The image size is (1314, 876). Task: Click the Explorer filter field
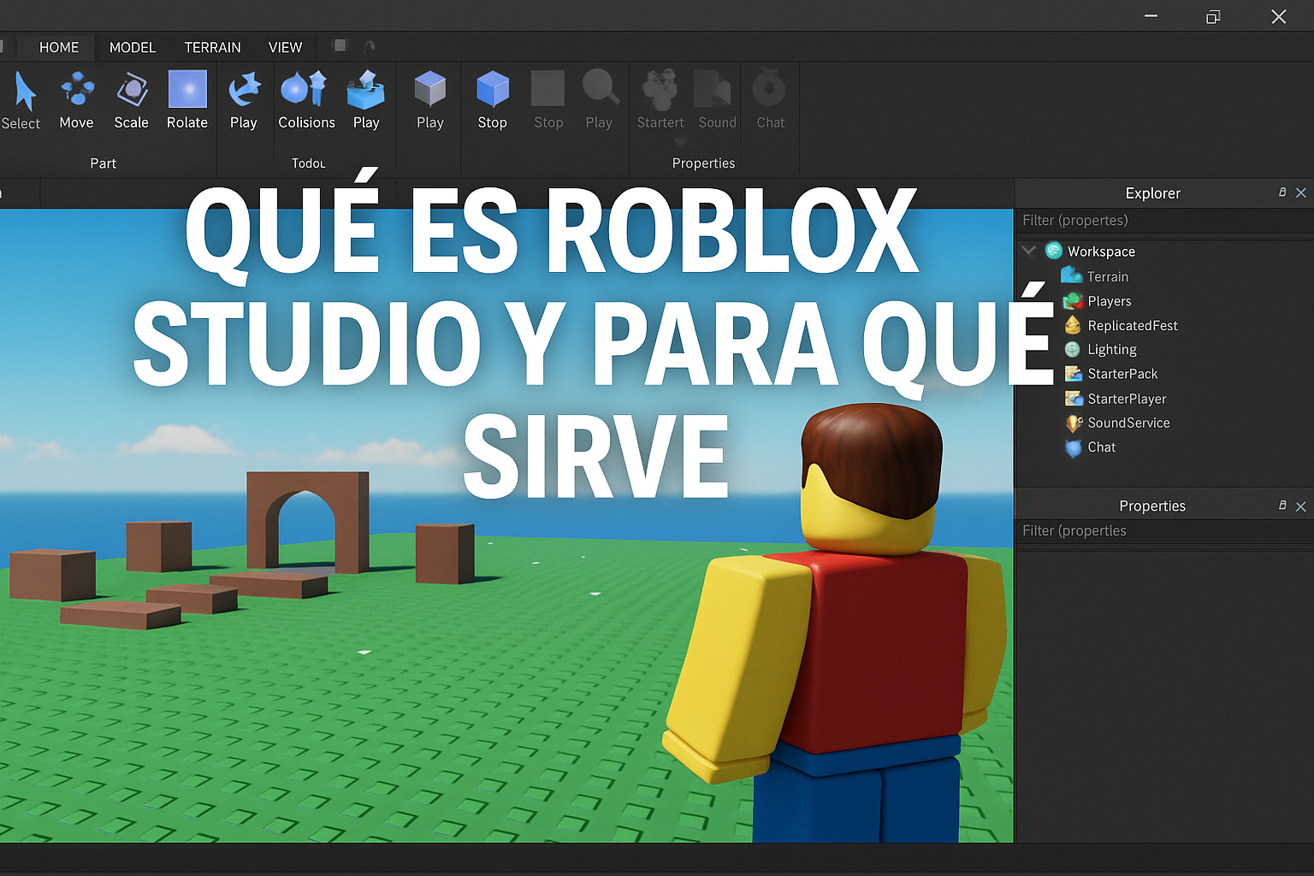1163,221
